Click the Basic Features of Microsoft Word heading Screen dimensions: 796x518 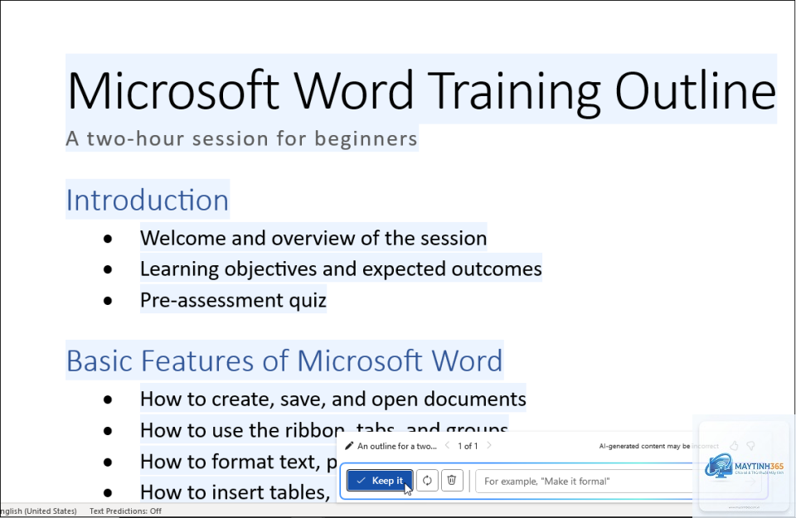(x=284, y=361)
